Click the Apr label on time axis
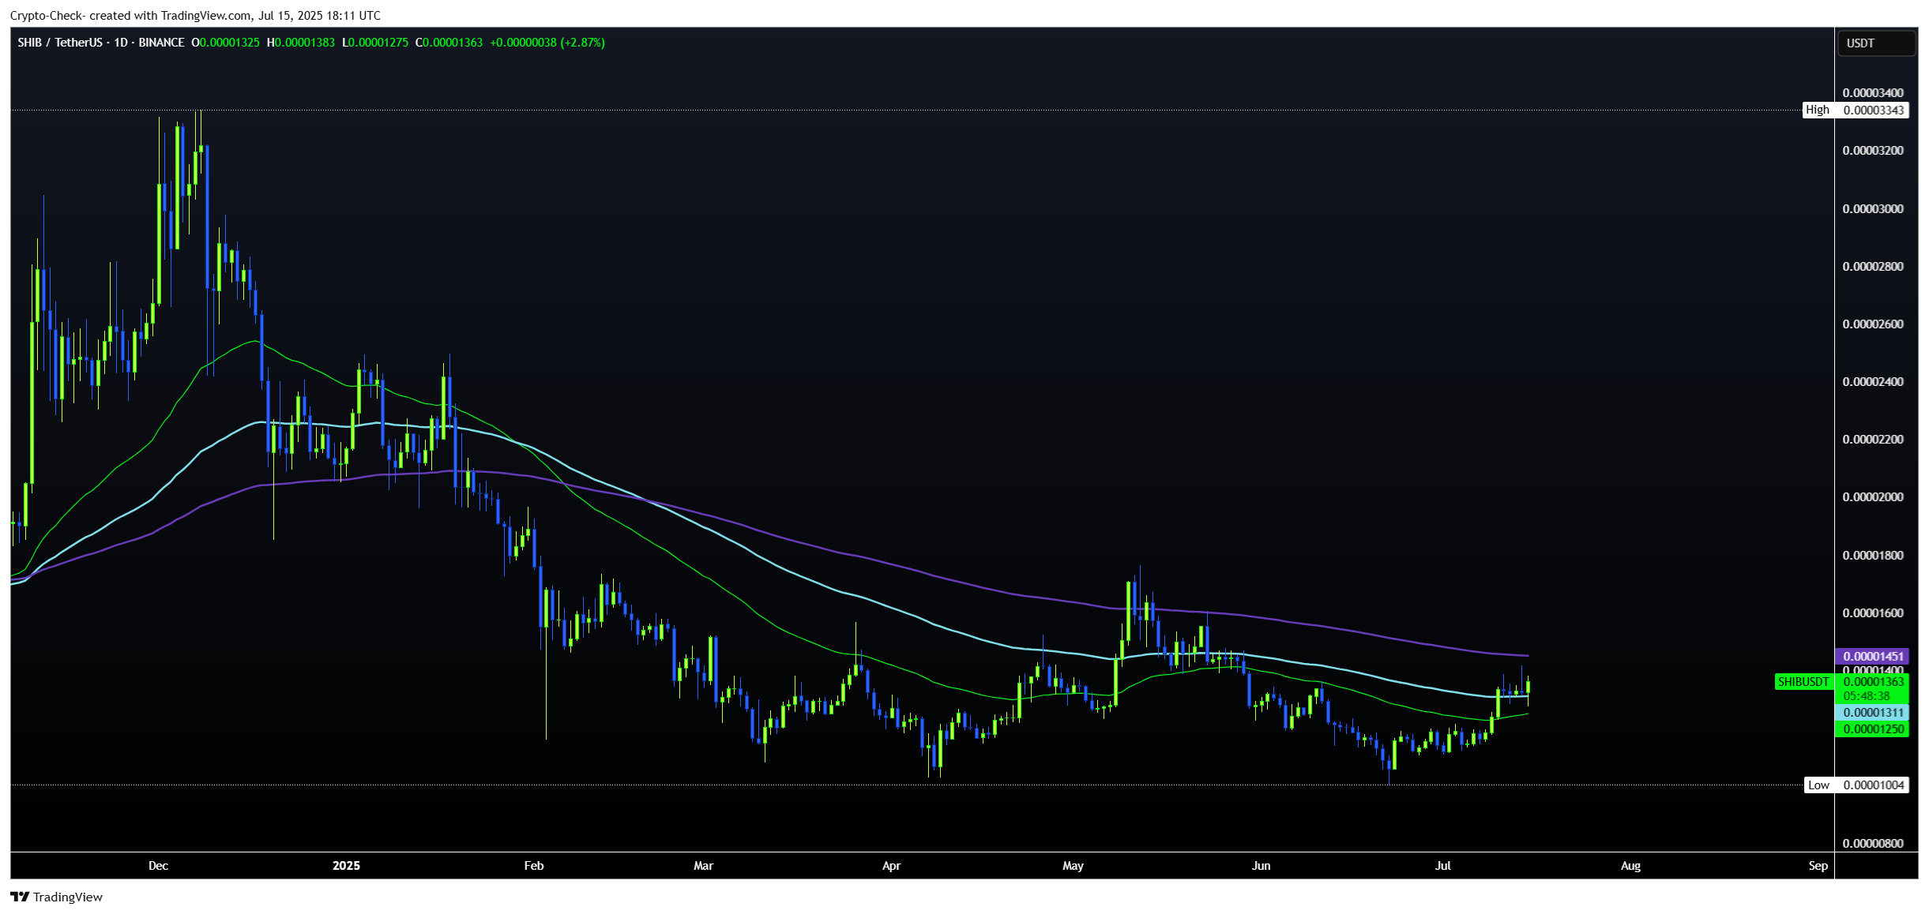 point(891,866)
